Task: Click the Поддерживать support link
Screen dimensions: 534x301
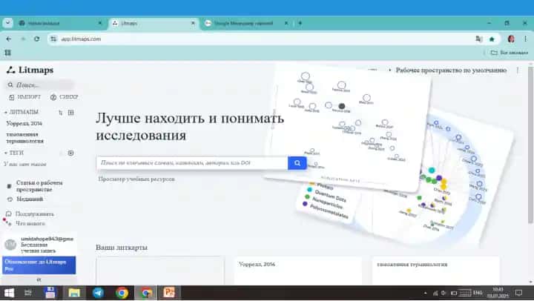Action: click(x=30, y=214)
